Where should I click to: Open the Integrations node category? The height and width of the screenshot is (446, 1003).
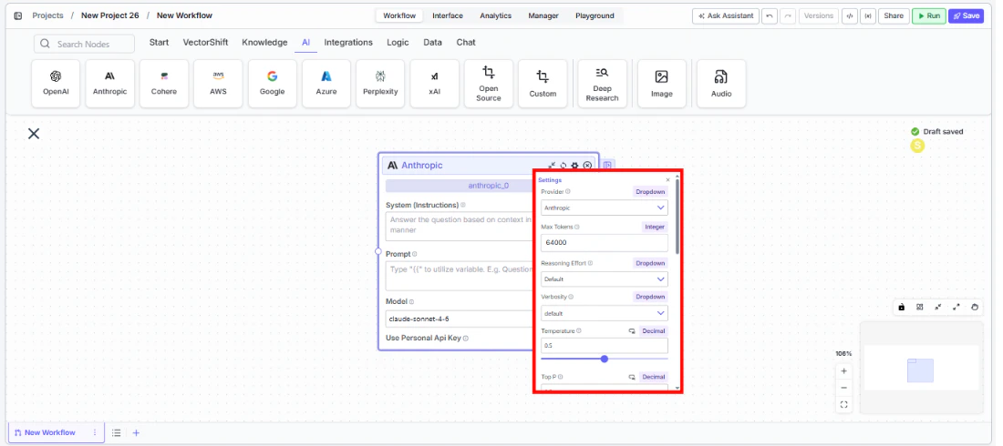pos(348,43)
